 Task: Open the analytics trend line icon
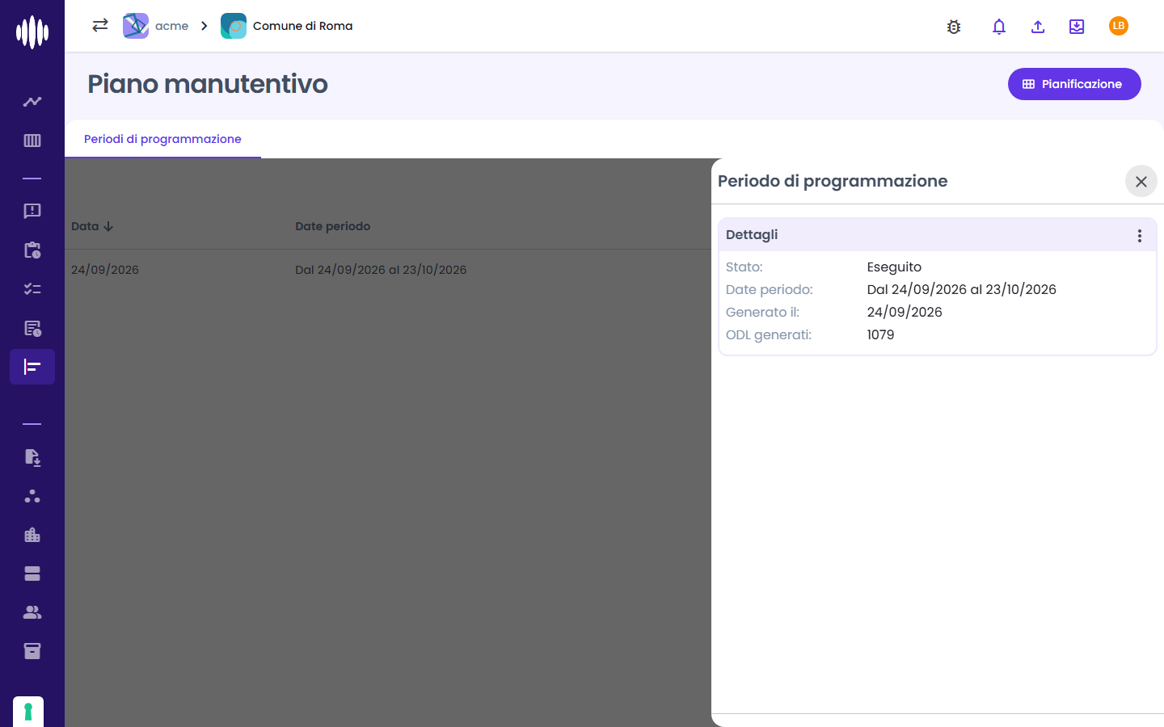(32, 102)
